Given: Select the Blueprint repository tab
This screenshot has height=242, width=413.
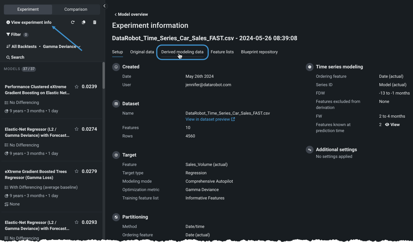Looking at the screenshot, I should point(259,52).
